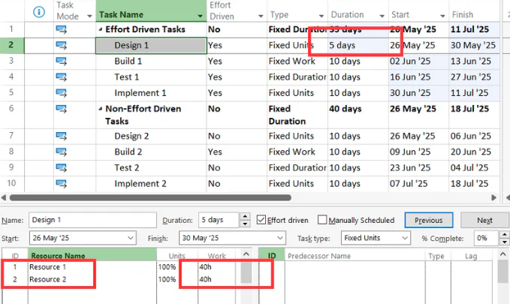Select the Implement 1 task name cell
Image resolution: width=510 pixels, height=304 pixels.
point(151,93)
